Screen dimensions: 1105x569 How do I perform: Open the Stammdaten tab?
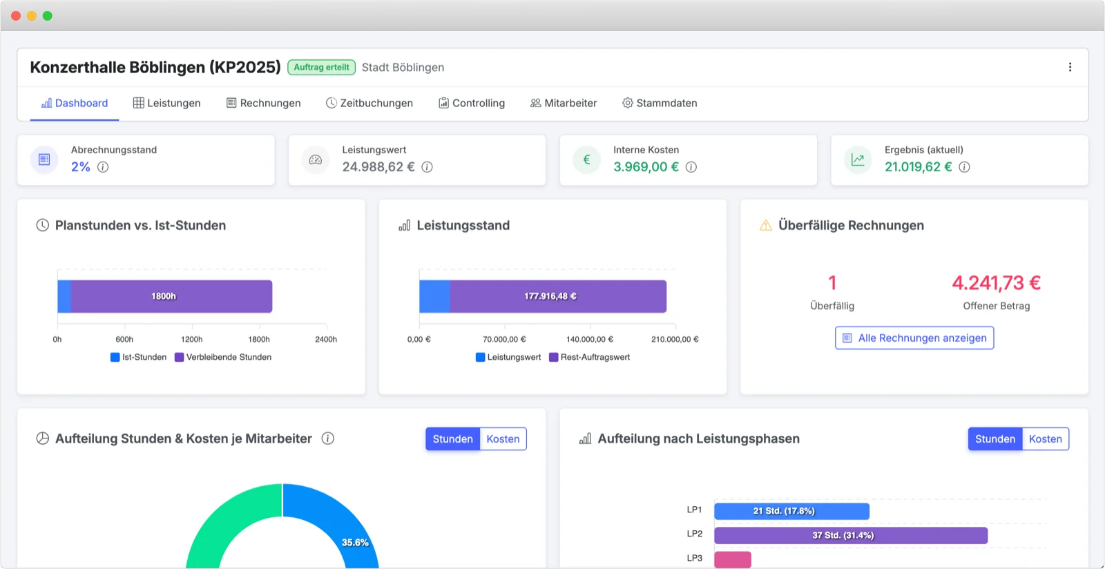(660, 103)
